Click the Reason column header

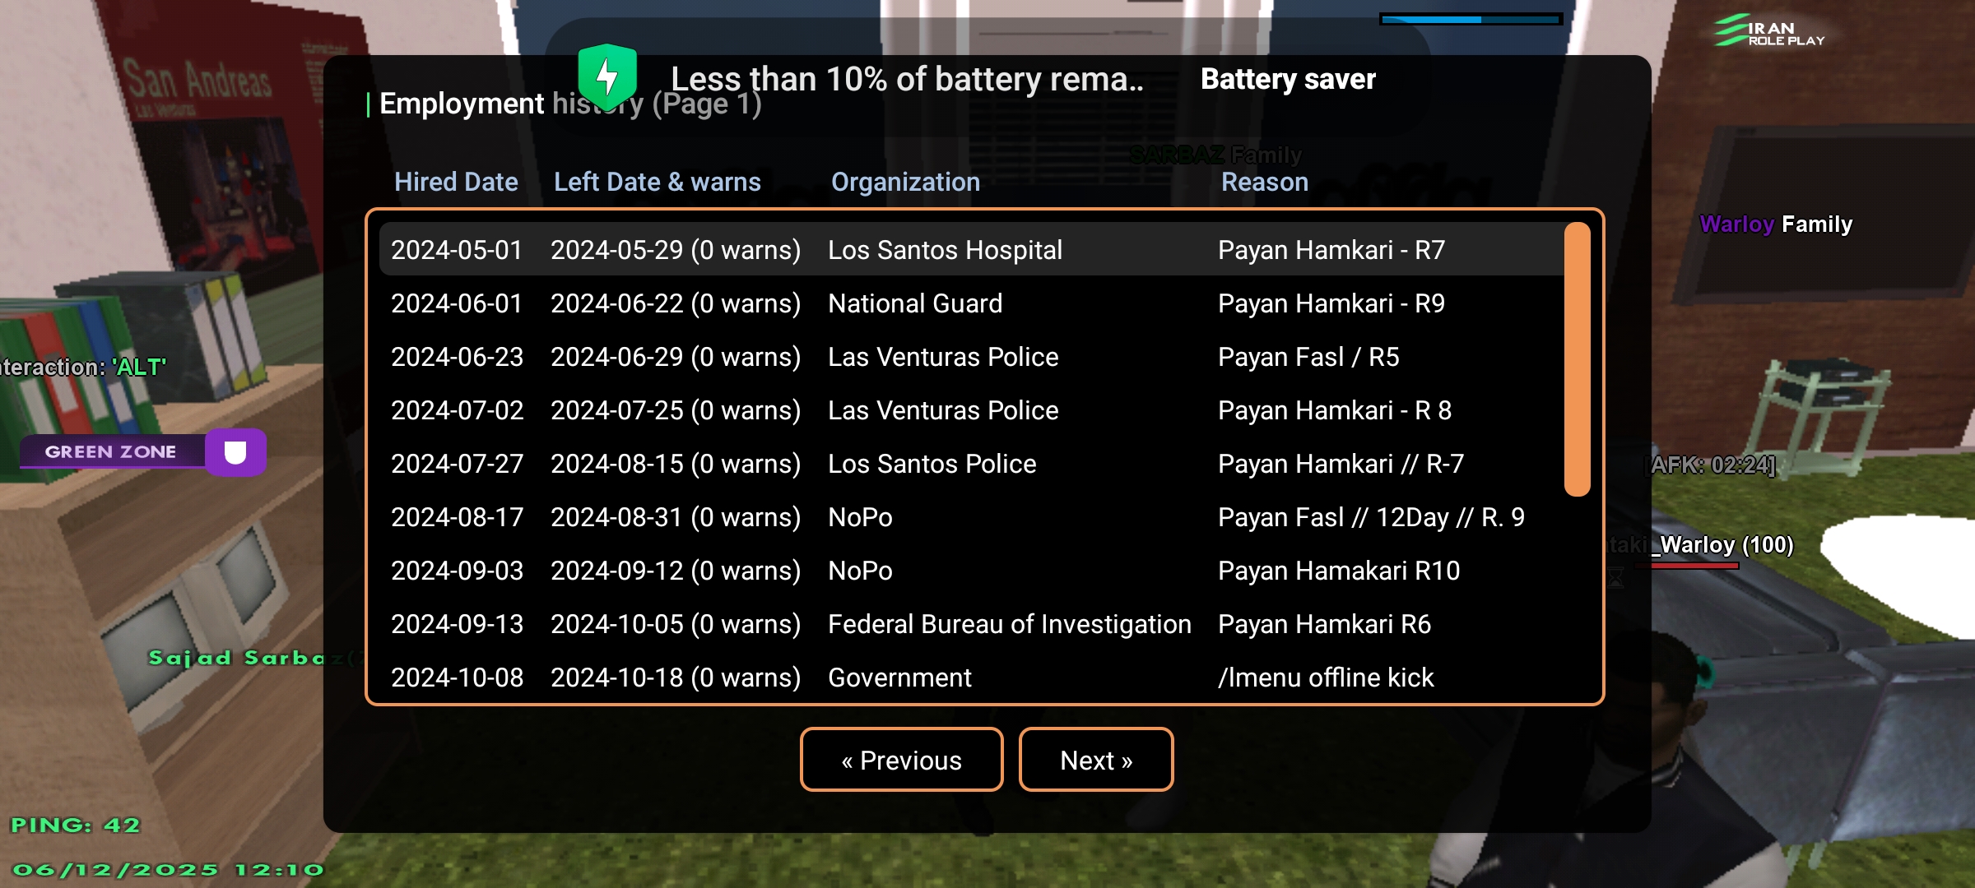(1264, 182)
